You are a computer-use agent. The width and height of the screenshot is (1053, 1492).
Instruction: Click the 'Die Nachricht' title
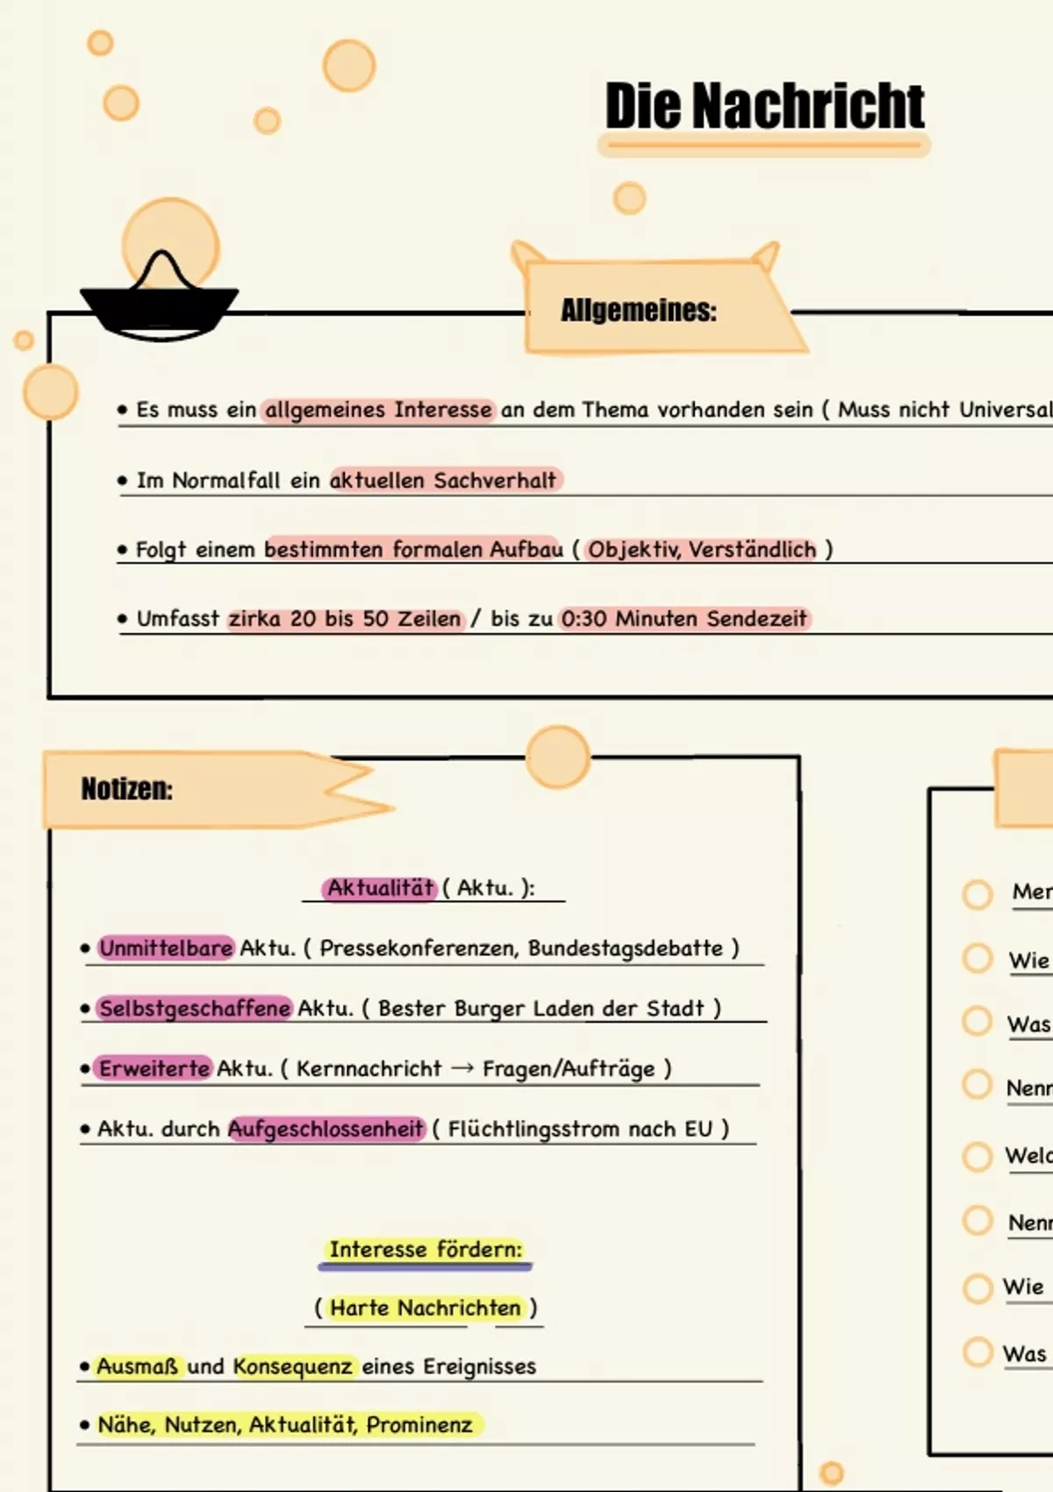764,106
